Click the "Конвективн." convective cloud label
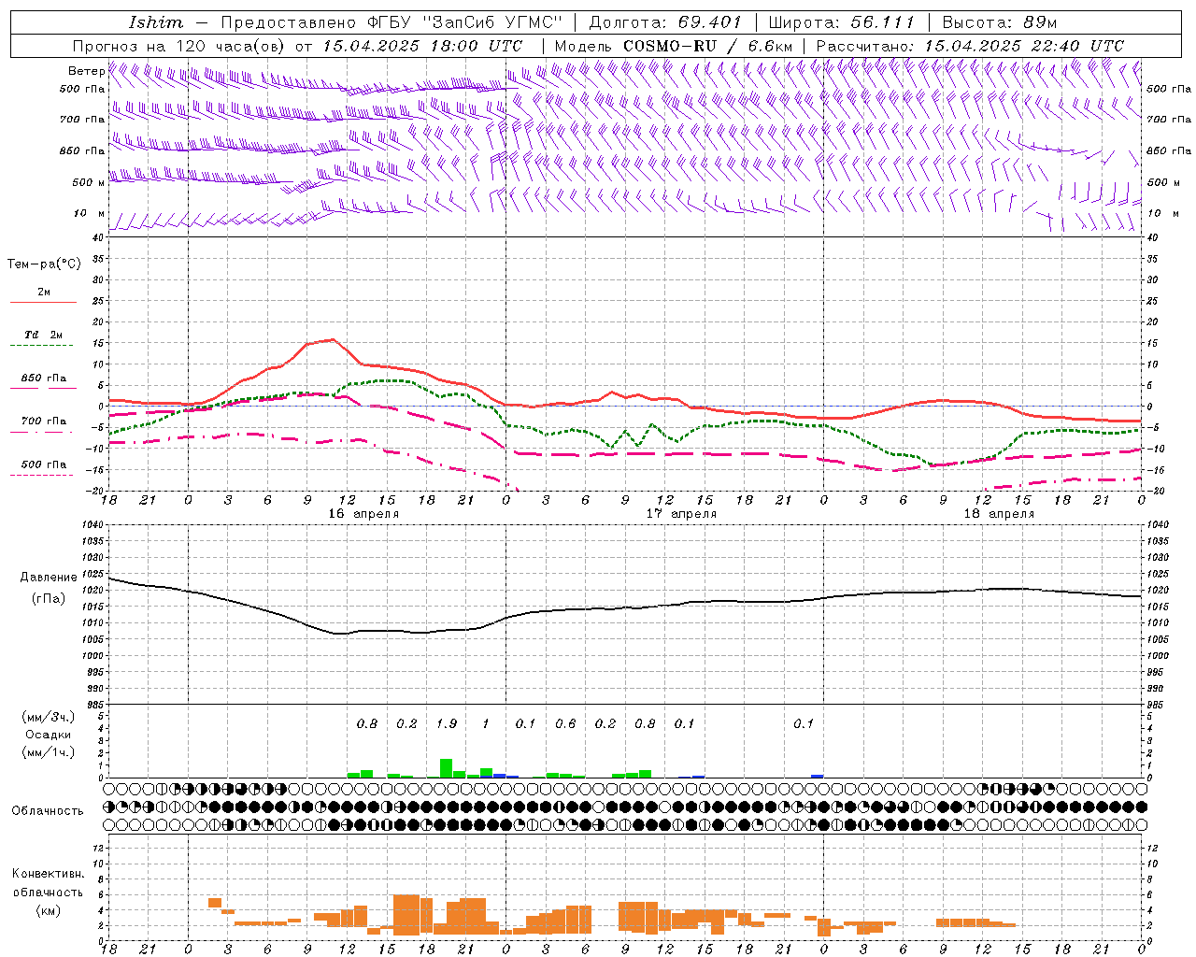The width and height of the screenshot is (1196, 957). point(48,874)
